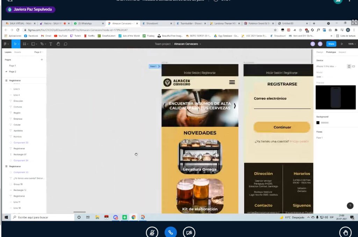The height and width of the screenshot is (237, 358).
Task: Select the Pen tool
Action: [42, 44]
